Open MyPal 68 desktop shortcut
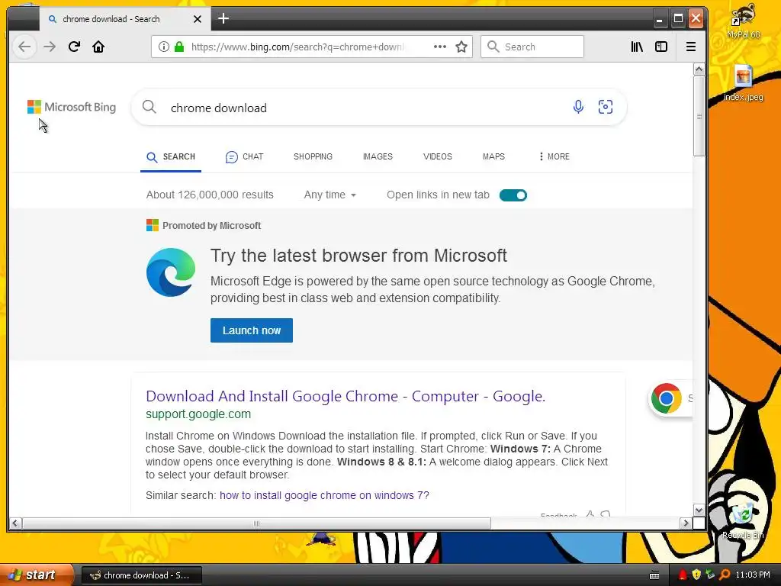 743,21
